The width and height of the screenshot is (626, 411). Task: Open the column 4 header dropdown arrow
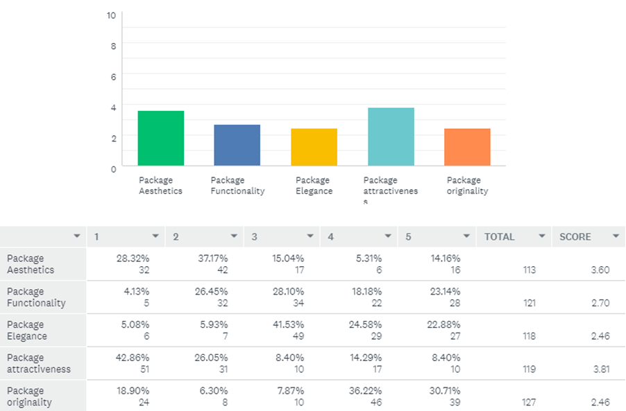tap(388, 237)
